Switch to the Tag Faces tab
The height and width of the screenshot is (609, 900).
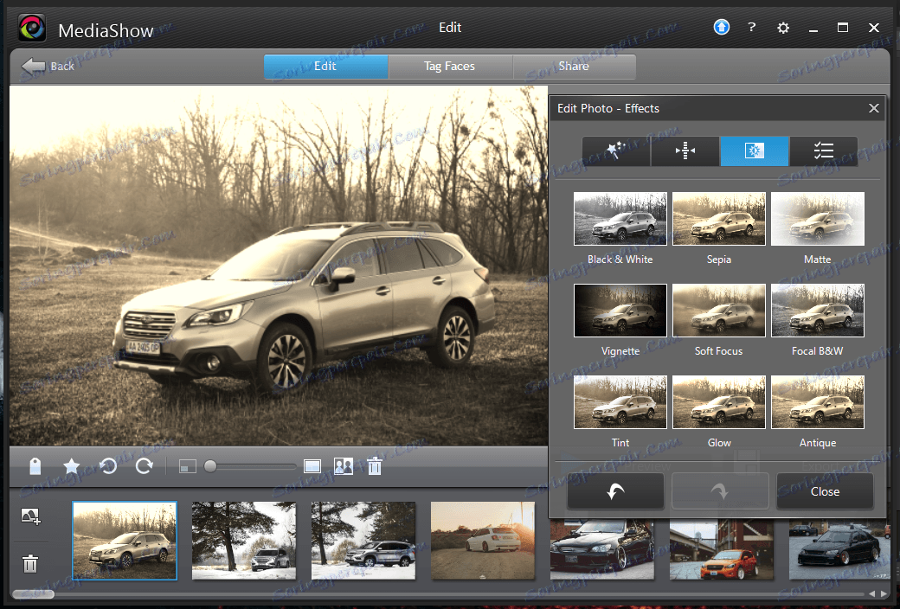449,67
